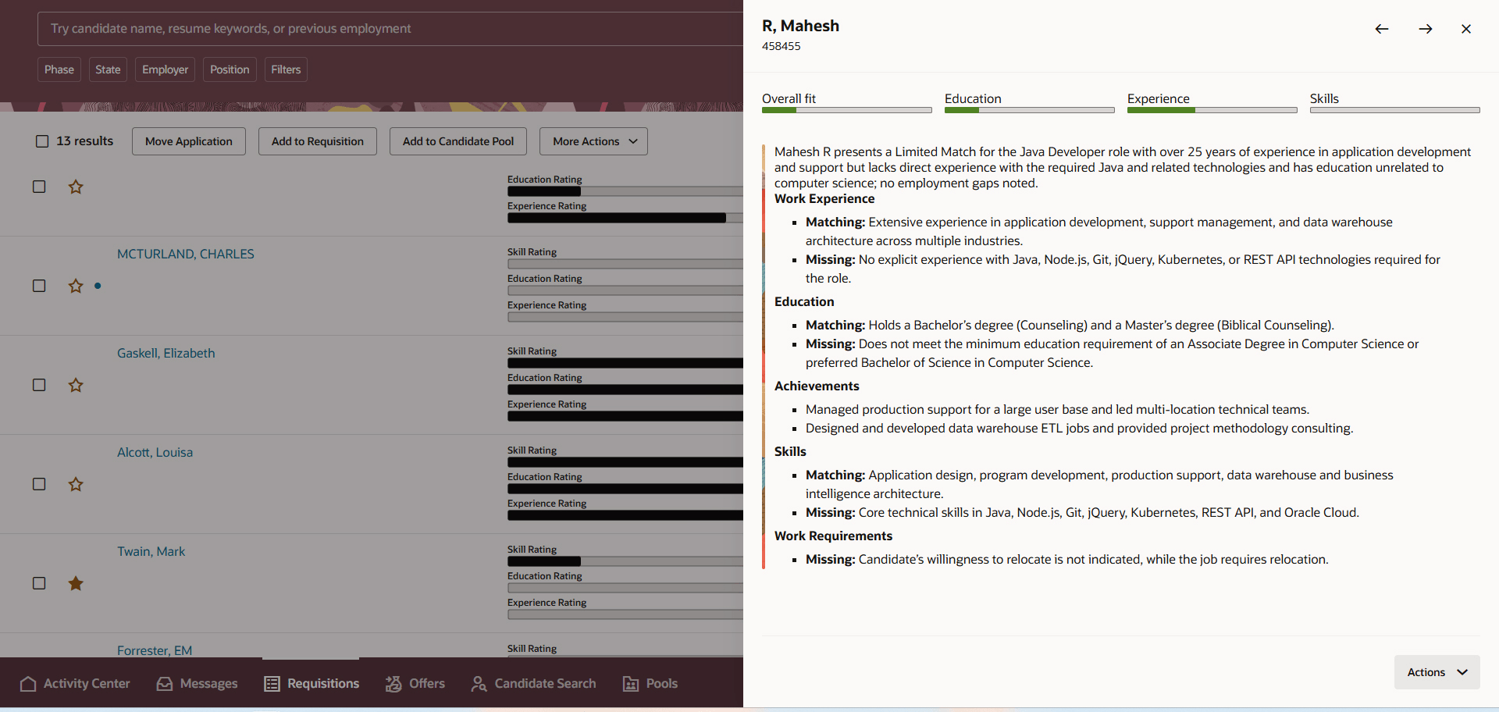Check the Alcott, Louisa checkbox
1499x712 pixels.
tap(39, 484)
